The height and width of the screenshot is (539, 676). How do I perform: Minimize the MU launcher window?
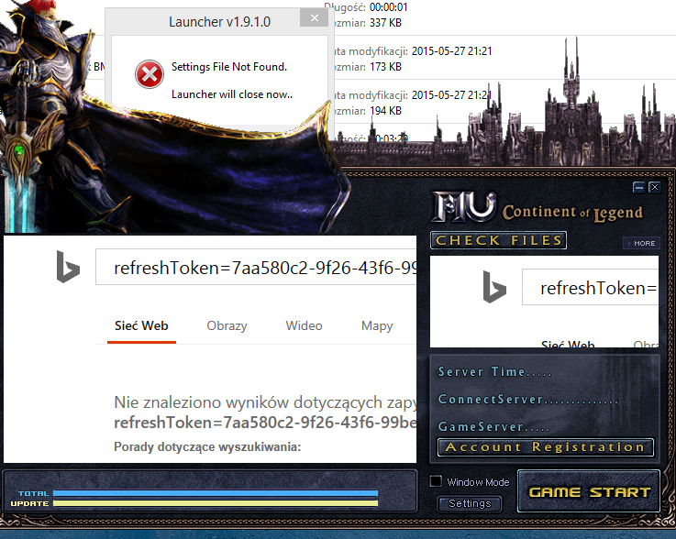[639, 187]
